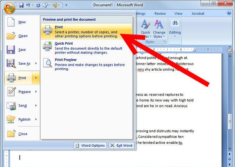Click the Previous Page browse button

230,154
